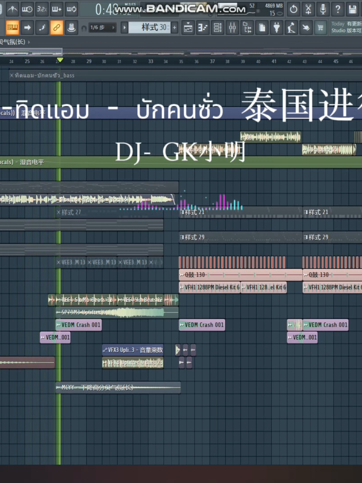Select the second 样式 29 clip
The height and width of the screenshot is (483, 362).
332,237
